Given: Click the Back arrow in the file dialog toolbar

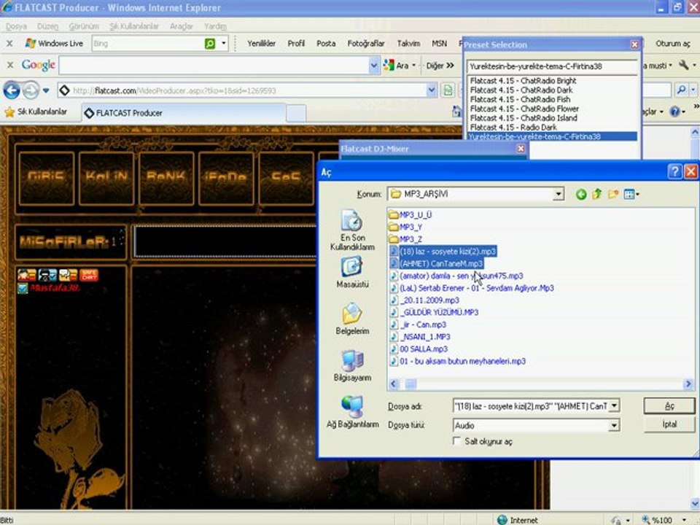Looking at the screenshot, I should 581,194.
